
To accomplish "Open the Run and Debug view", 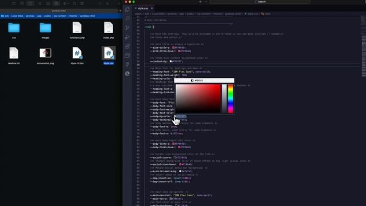I will (127, 37).
